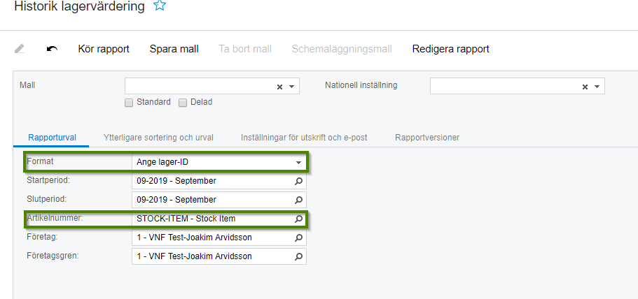Click the pencil edit icon
Image resolution: width=638 pixels, height=299 pixels.
(x=19, y=49)
